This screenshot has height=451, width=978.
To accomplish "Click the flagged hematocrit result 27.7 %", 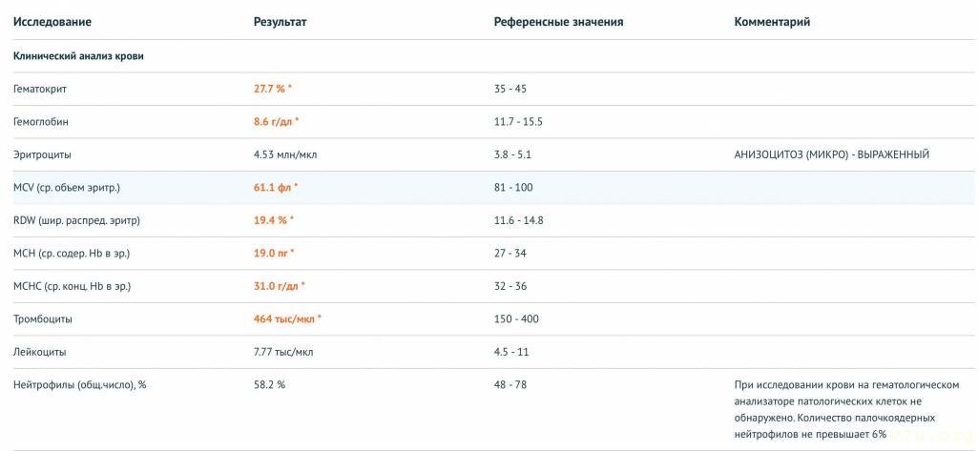I will (273, 89).
